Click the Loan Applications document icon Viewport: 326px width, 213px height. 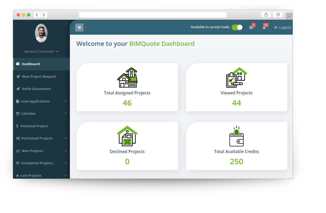(17, 101)
